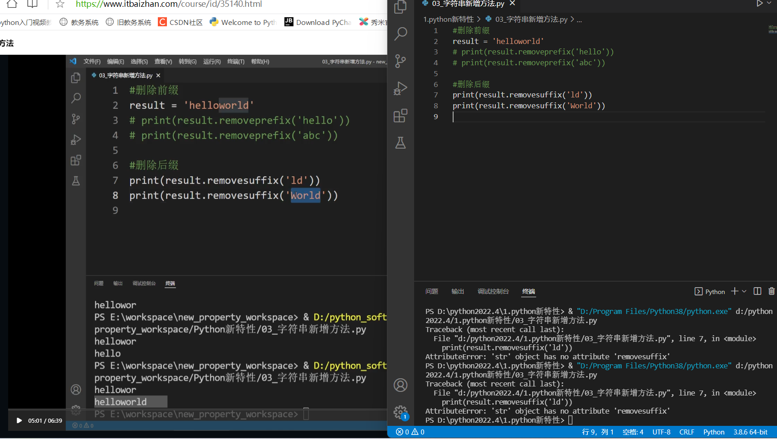This screenshot has height=439, width=777.
Task: Click 终端 tab in video's VS Code panel
Action: coord(170,284)
